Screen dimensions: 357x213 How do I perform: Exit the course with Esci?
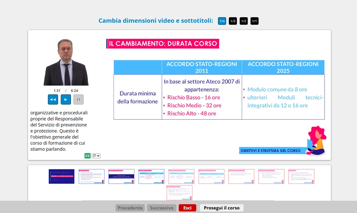coord(187,208)
